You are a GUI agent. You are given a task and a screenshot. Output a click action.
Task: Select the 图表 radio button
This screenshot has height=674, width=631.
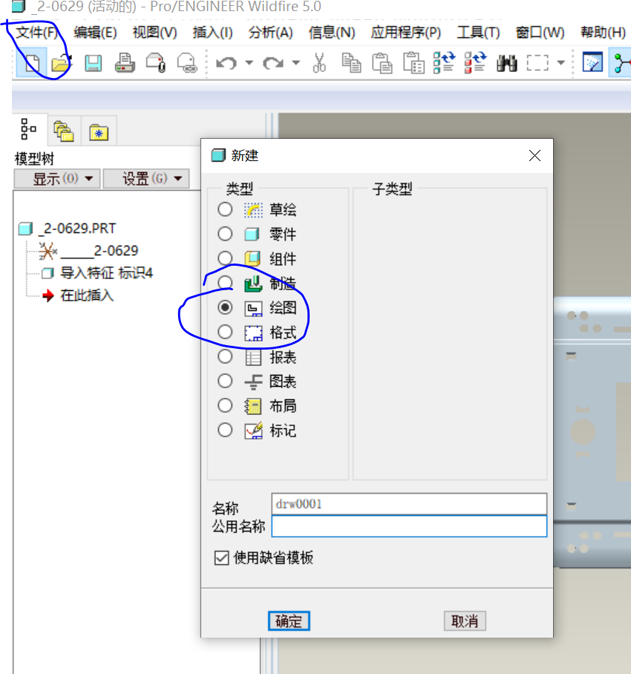click(225, 381)
